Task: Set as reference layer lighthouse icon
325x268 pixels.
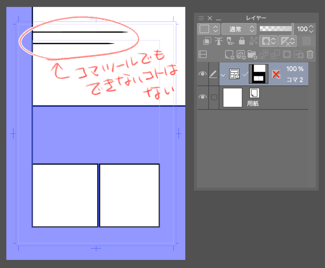Action: [218, 41]
